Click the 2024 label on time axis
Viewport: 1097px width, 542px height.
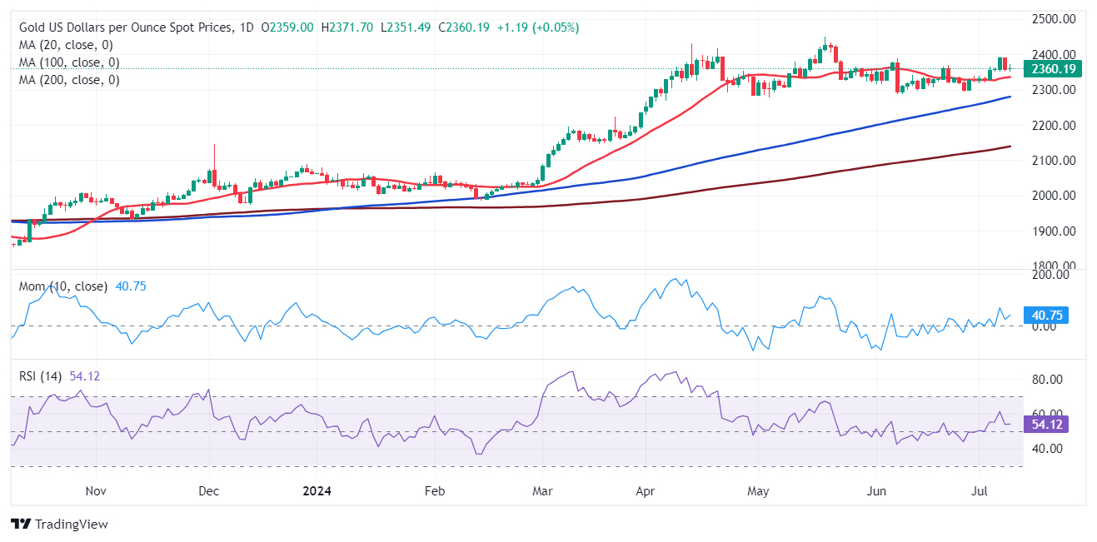coord(317,491)
